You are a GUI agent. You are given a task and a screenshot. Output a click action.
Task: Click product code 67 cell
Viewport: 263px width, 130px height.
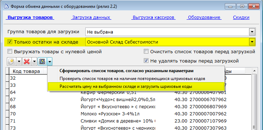click(13, 100)
